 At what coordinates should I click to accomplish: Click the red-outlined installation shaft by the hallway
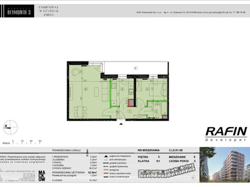click(x=131, y=103)
